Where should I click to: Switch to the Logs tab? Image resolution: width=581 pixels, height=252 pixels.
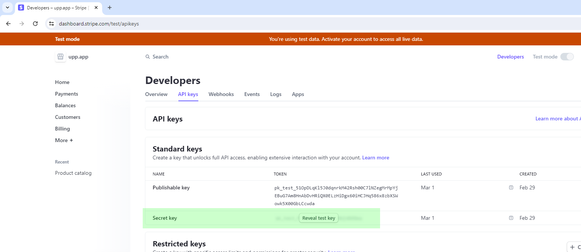click(x=276, y=94)
